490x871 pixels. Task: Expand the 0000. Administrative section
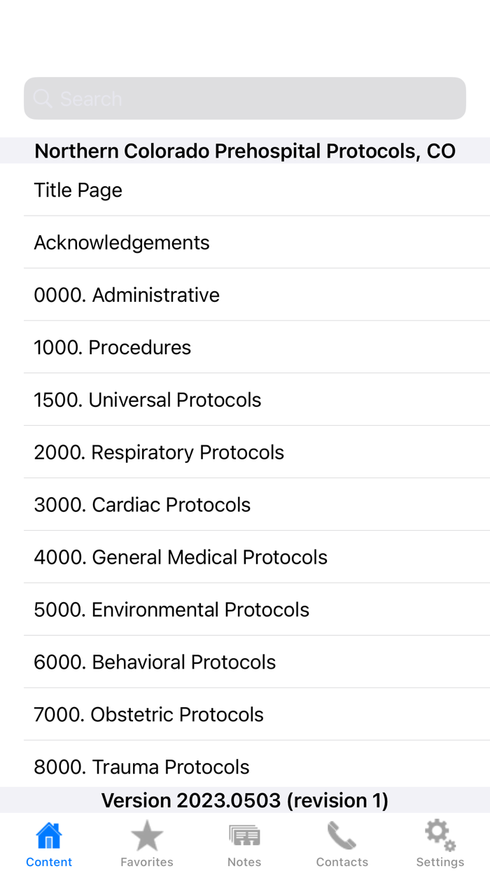[x=127, y=294]
